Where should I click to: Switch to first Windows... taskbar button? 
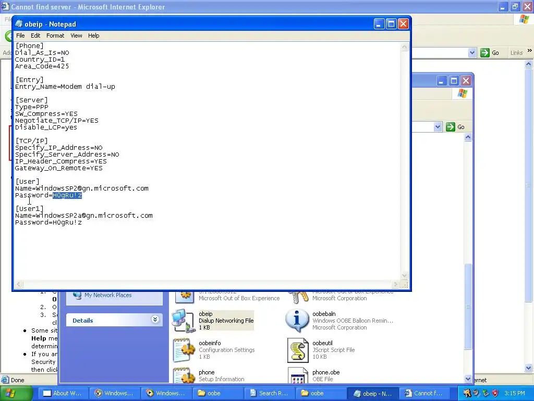(x=114, y=393)
